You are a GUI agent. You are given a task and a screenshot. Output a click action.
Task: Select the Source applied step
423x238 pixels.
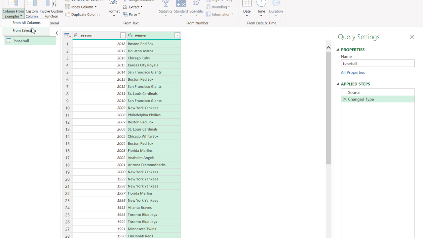coord(354,93)
